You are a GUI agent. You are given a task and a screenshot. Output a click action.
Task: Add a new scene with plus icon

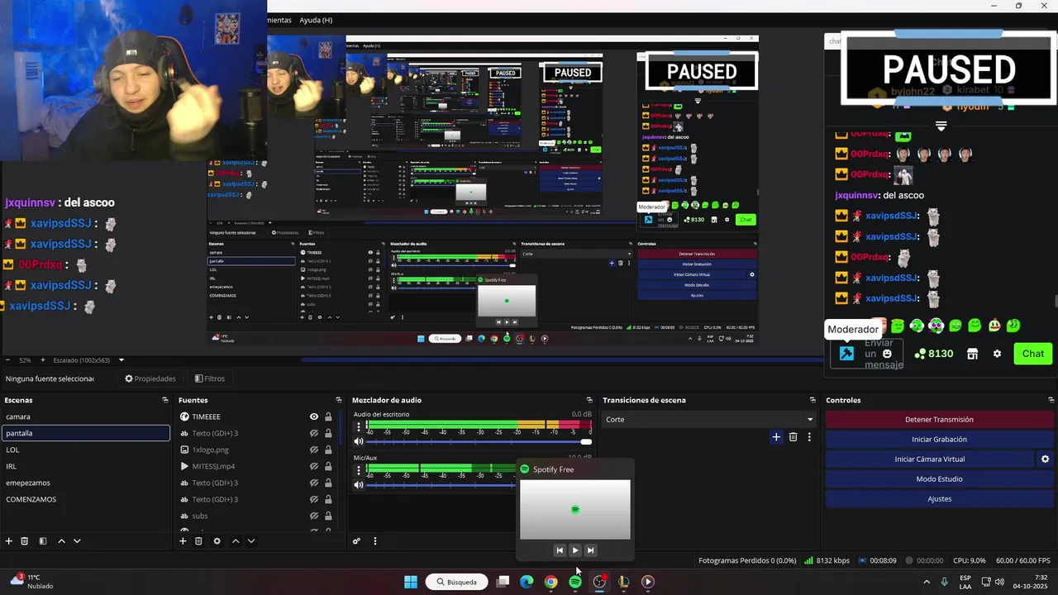tap(9, 541)
